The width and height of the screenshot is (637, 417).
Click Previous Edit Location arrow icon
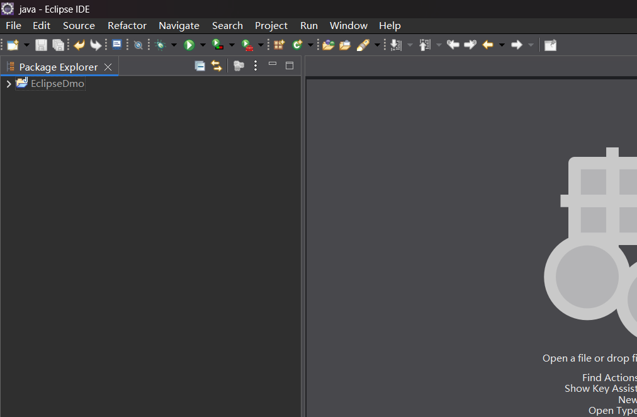pyautogui.click(x=453, y=44)
